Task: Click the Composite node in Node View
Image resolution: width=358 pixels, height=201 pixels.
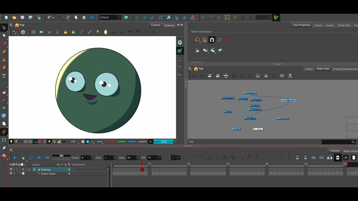Action: pos(250,118)
